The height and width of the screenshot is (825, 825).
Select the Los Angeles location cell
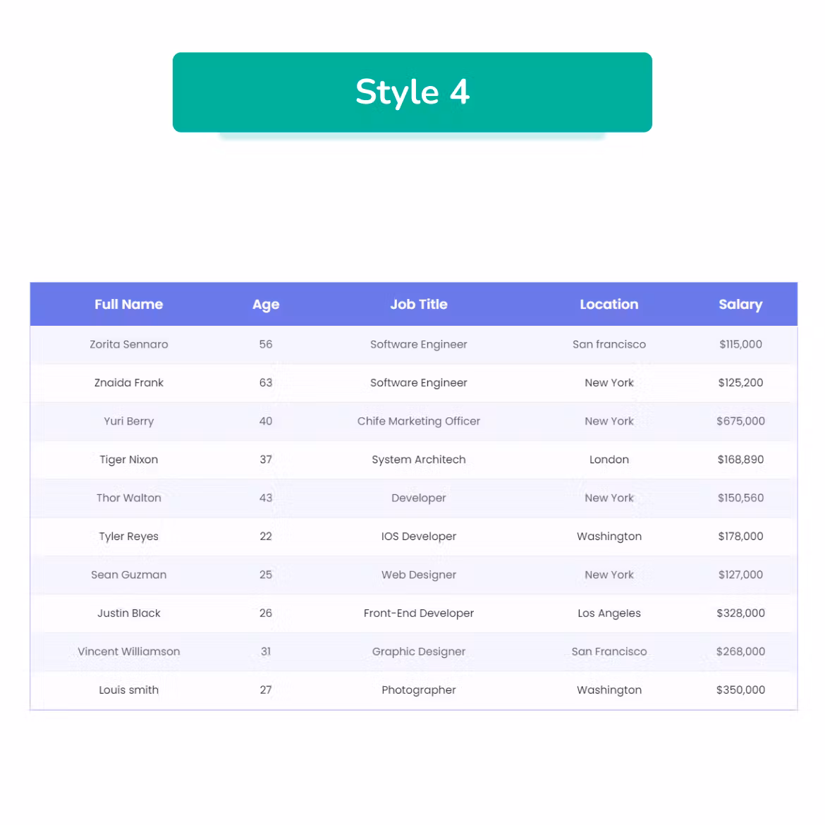(x=609, y=613)
